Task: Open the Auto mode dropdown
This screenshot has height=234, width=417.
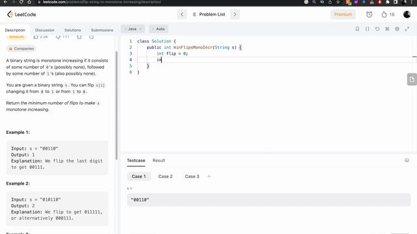Action: [158, 29]
